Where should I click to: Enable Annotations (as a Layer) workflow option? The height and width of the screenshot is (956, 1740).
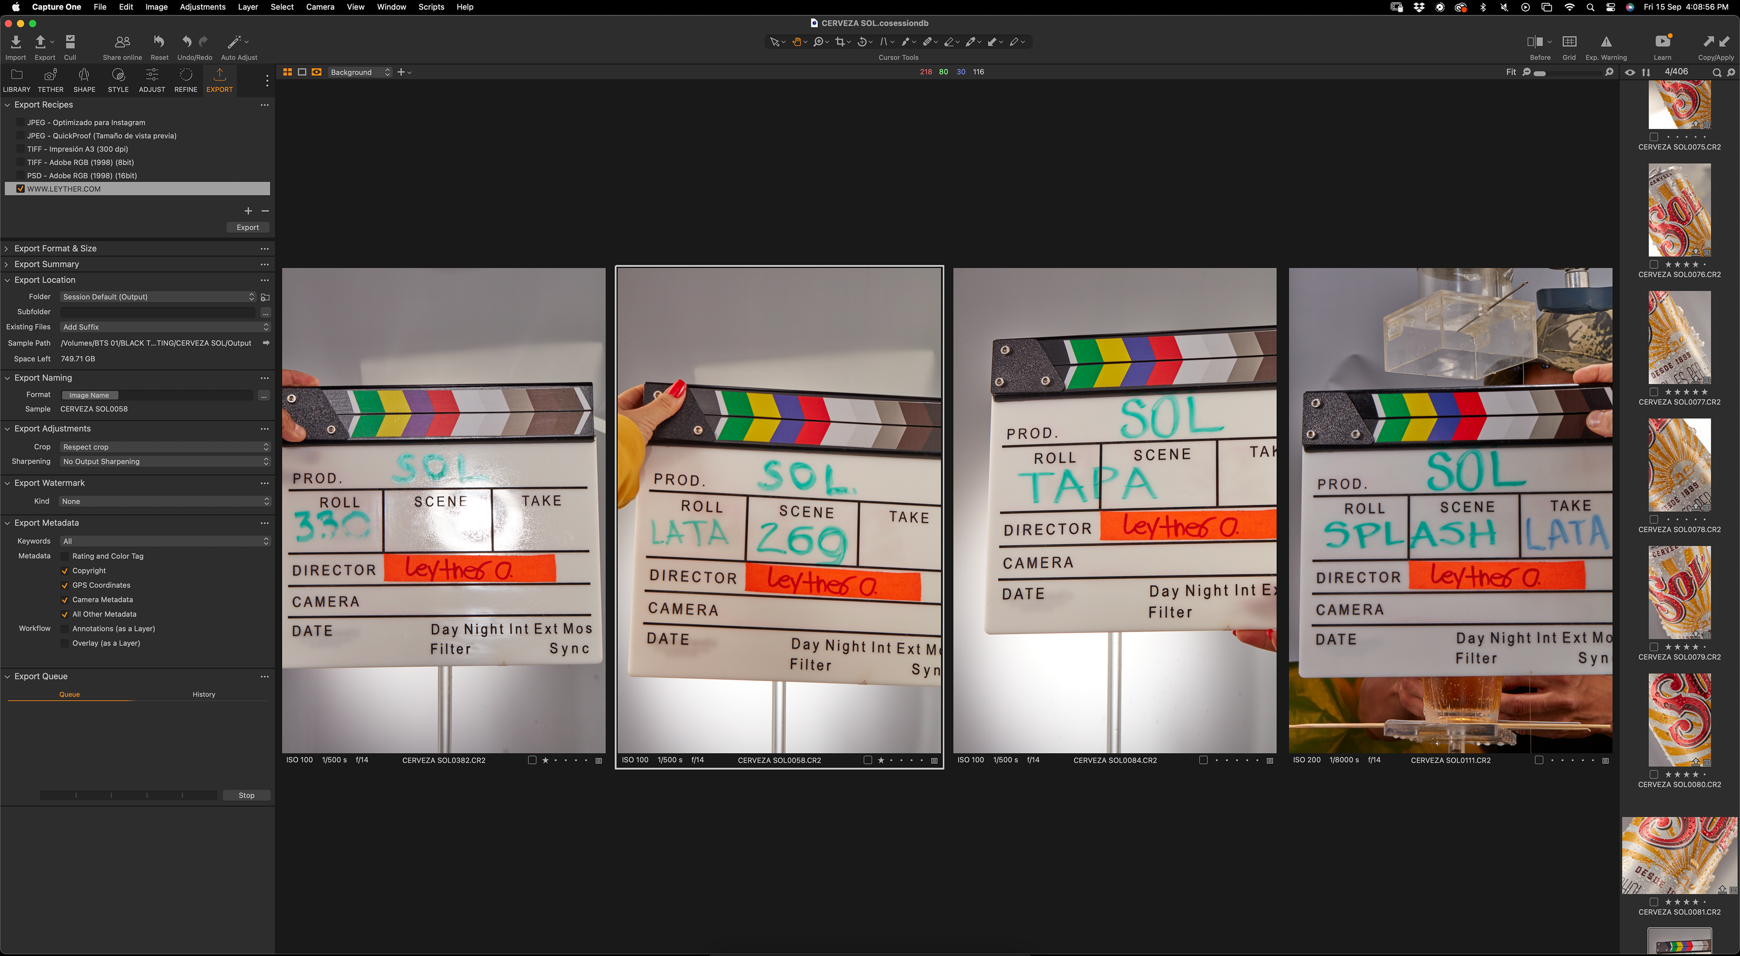[x=65, y=628]
